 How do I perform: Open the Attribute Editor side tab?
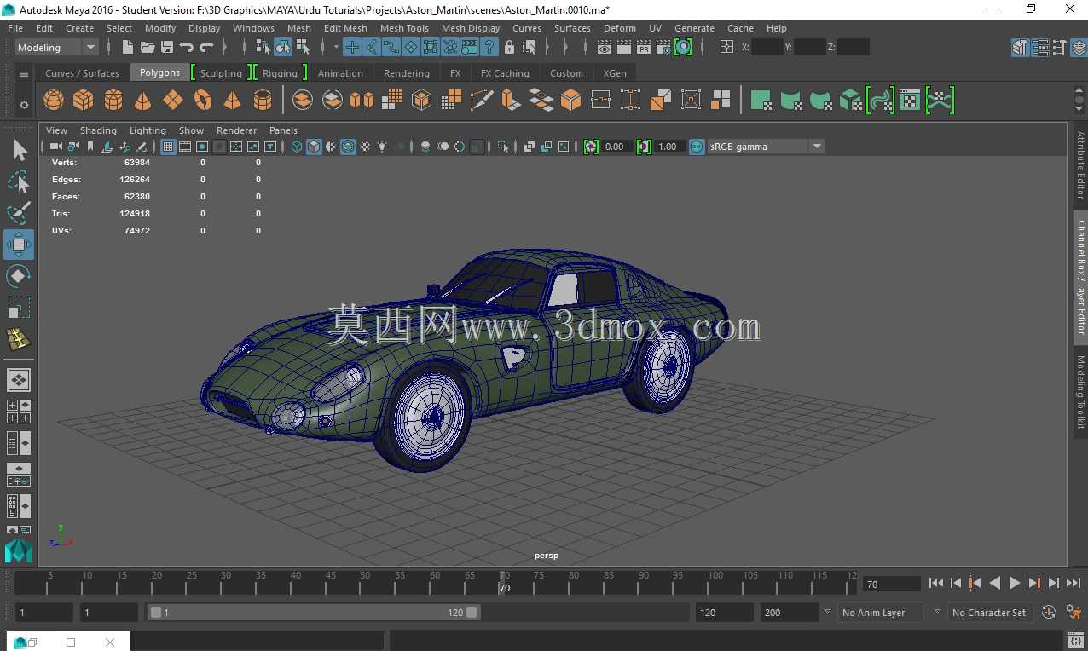pyautogui.click(x=1080, y=165)
